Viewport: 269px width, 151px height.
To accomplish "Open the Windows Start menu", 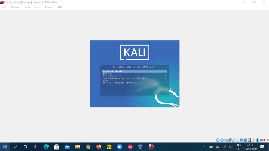I will (5, 147).
